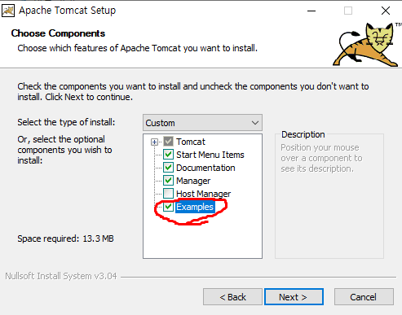The height and width of the screenshot is (315, 402).
Task: Select the highlighted Examples tree label
Action: coord(195,207)
